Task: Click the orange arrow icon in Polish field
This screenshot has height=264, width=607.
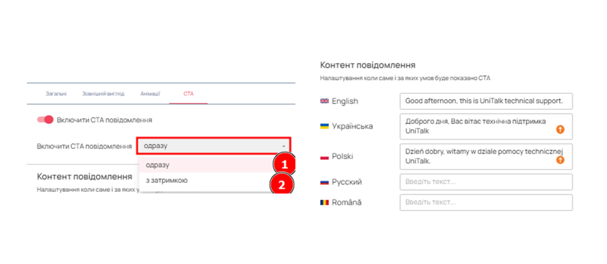Action: coord(560,160)
